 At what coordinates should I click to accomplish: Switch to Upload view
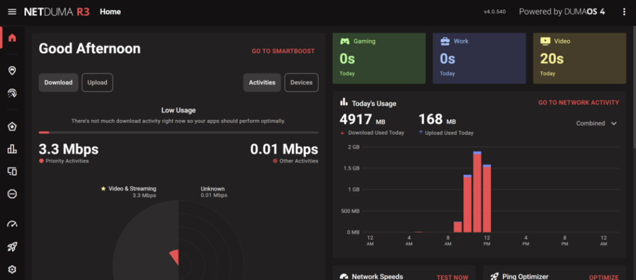(x=98, y=83)
